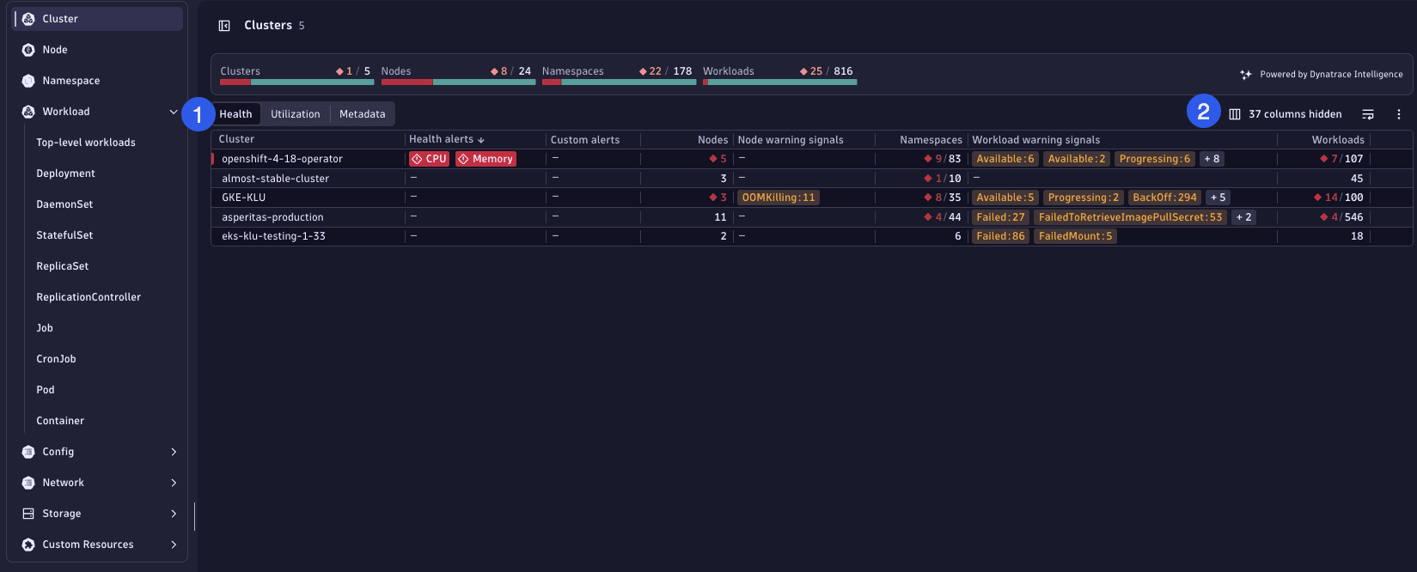Click the Clusters health summary bar
The height and width of the screenshot is (572, 1417).
coord(296,82)
